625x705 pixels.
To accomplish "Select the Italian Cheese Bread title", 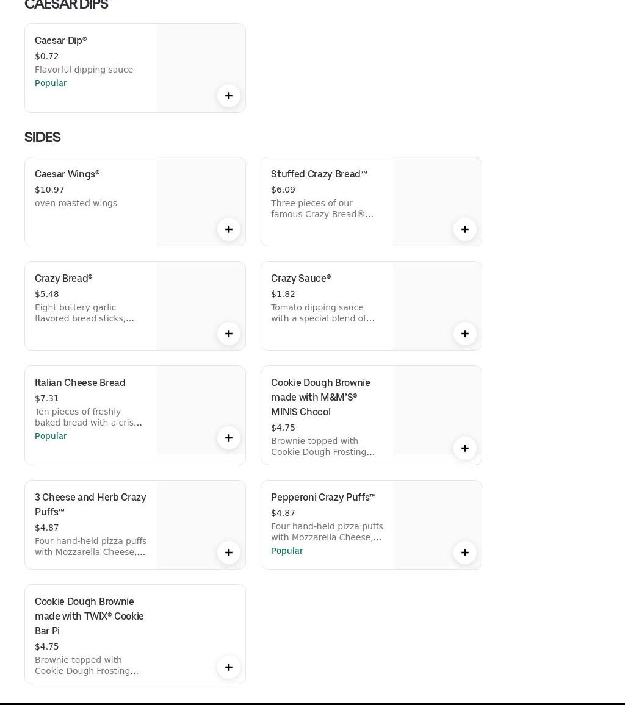I will (x=80, y=382).
